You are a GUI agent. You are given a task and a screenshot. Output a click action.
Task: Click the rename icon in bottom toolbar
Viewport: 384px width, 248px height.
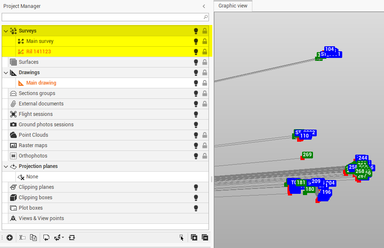click(x=23, y=238)
